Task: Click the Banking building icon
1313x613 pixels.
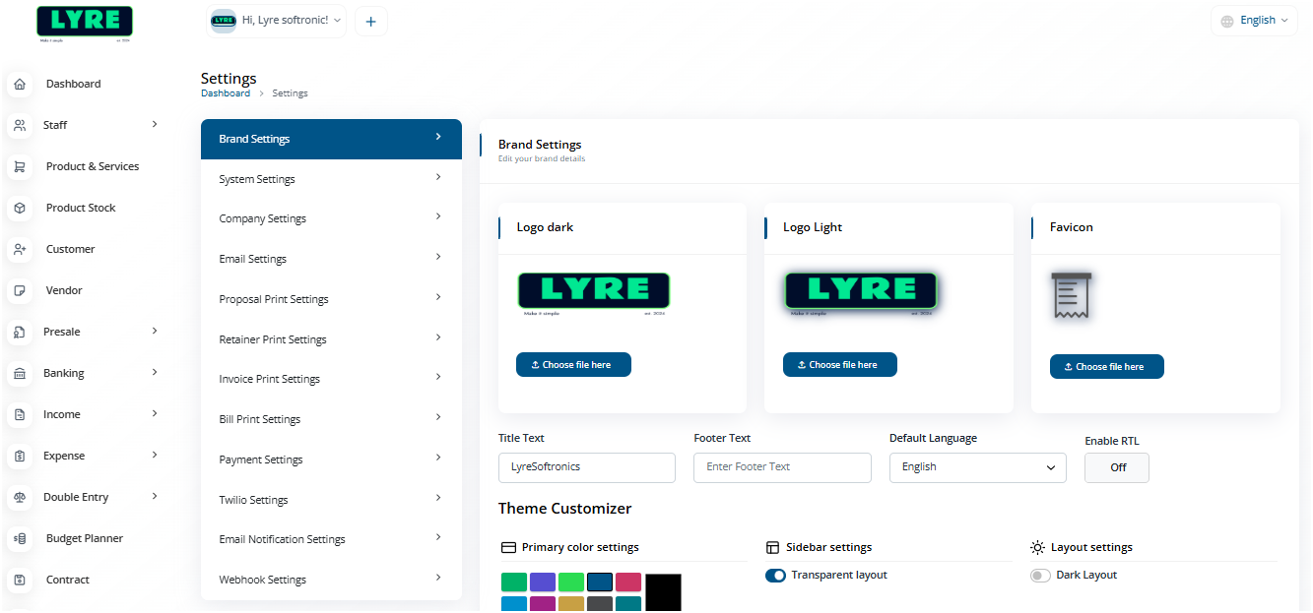Action: [20, 374]
